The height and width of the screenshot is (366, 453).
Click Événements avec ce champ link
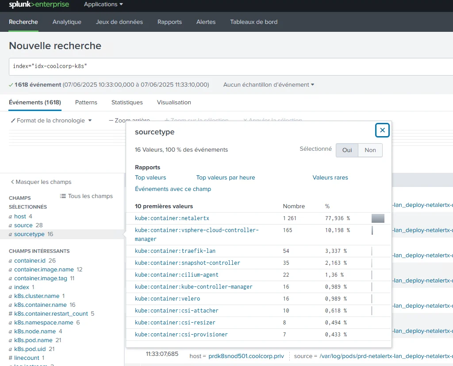[173, 189]
